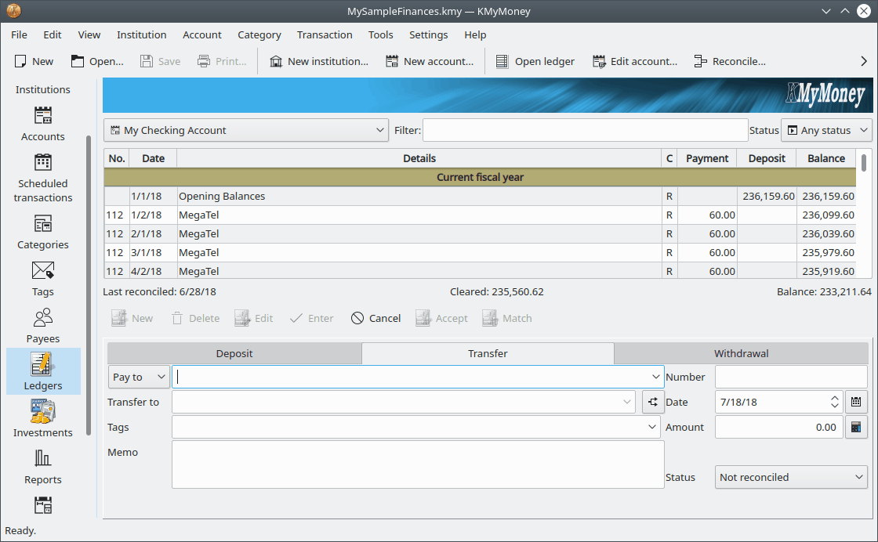Create a New account from toolbar

[x=430, y=62]
